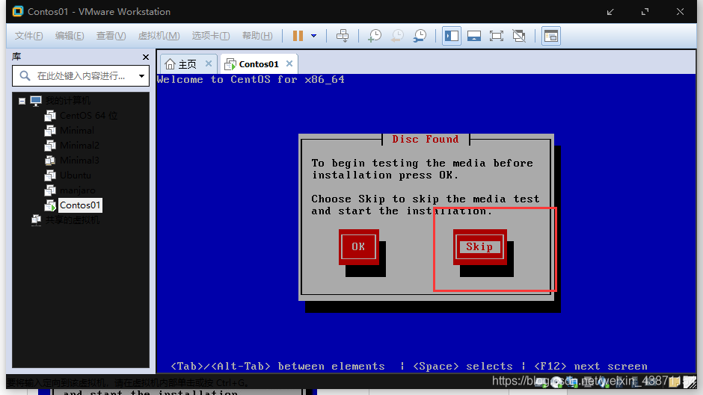Select the Ubuntu VM

coord(76,175)
